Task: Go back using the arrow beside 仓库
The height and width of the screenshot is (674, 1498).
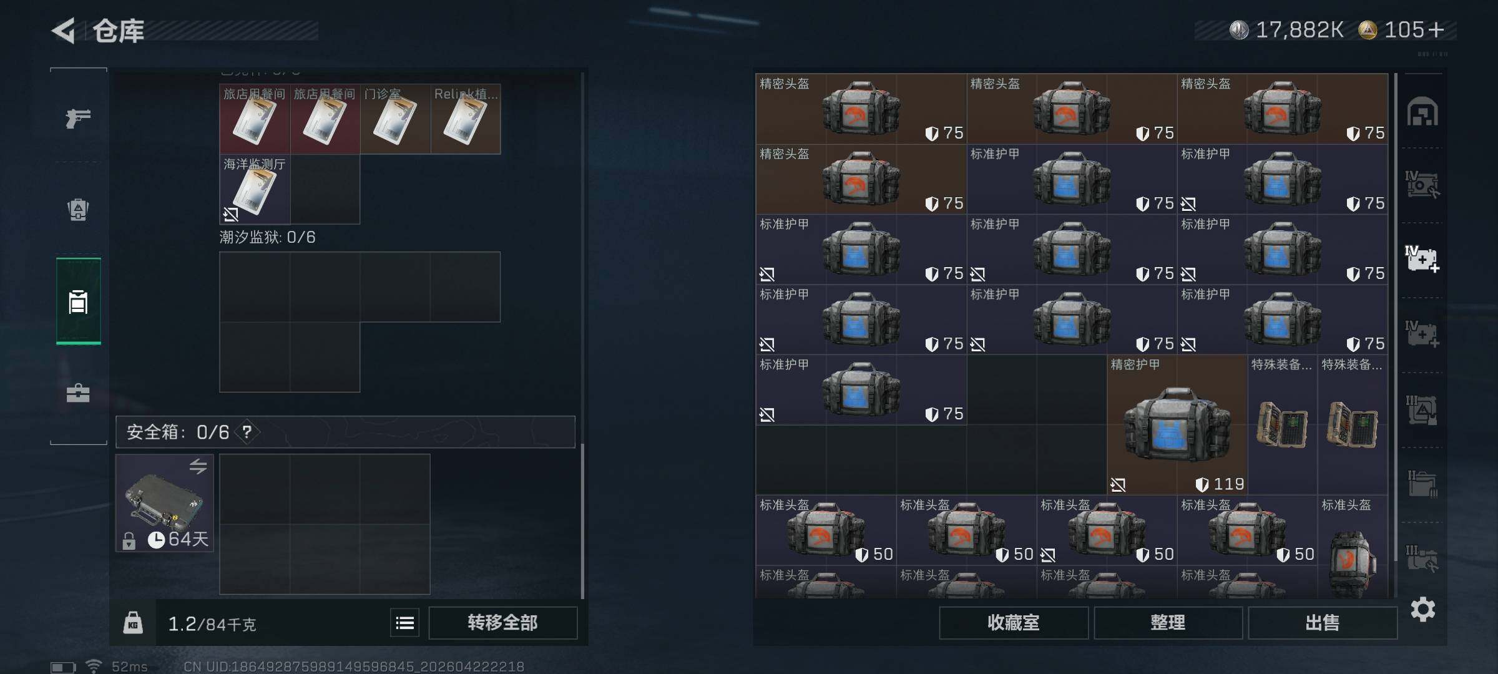Action: coord(64,30)
